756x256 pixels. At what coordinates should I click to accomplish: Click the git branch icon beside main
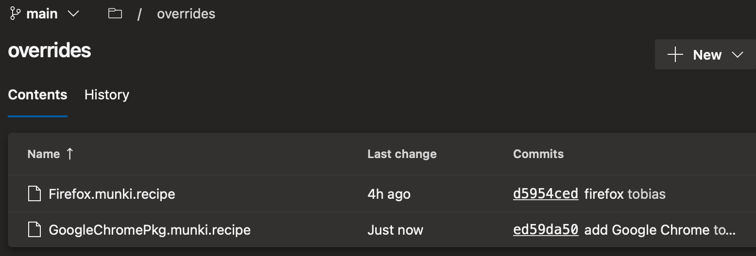15,14
